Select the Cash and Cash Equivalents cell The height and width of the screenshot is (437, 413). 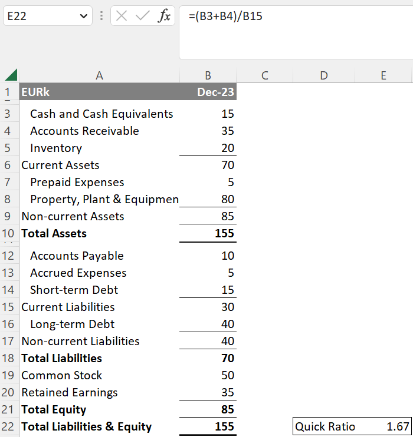coord(99,114)
